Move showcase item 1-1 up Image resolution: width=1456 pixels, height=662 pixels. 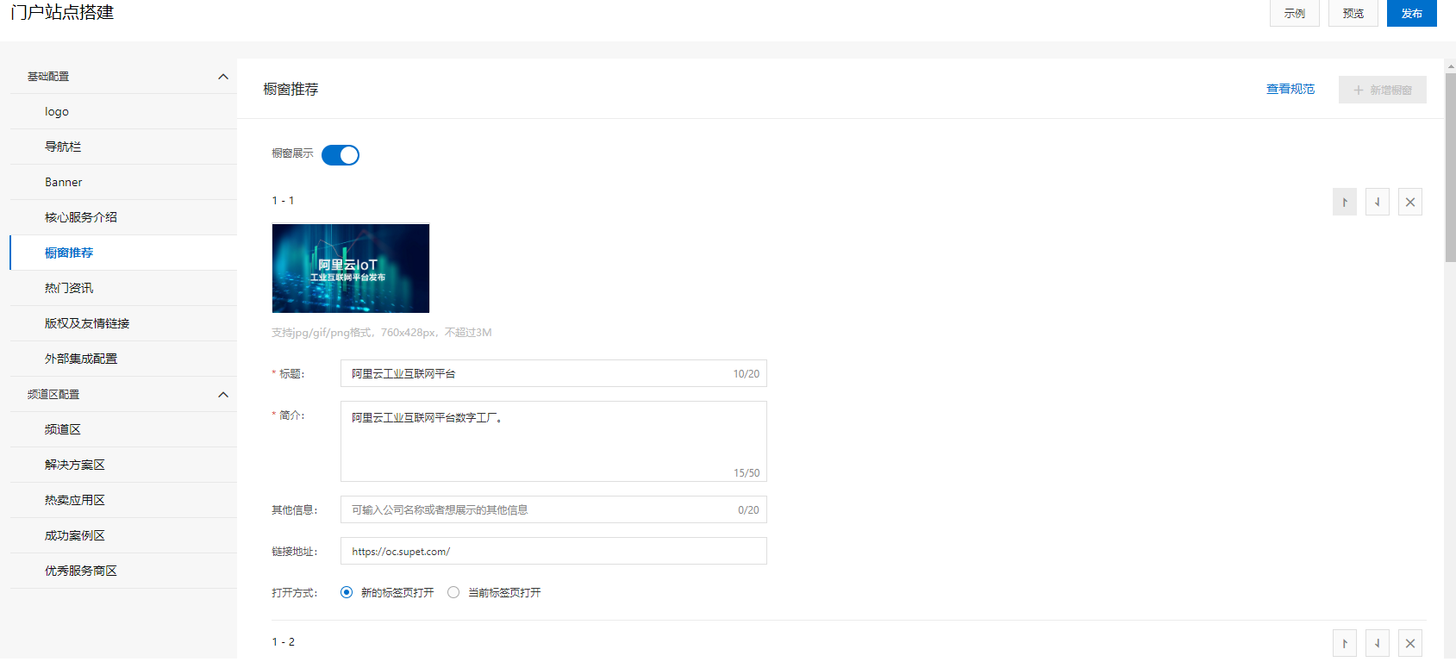tap(1345, 202)
